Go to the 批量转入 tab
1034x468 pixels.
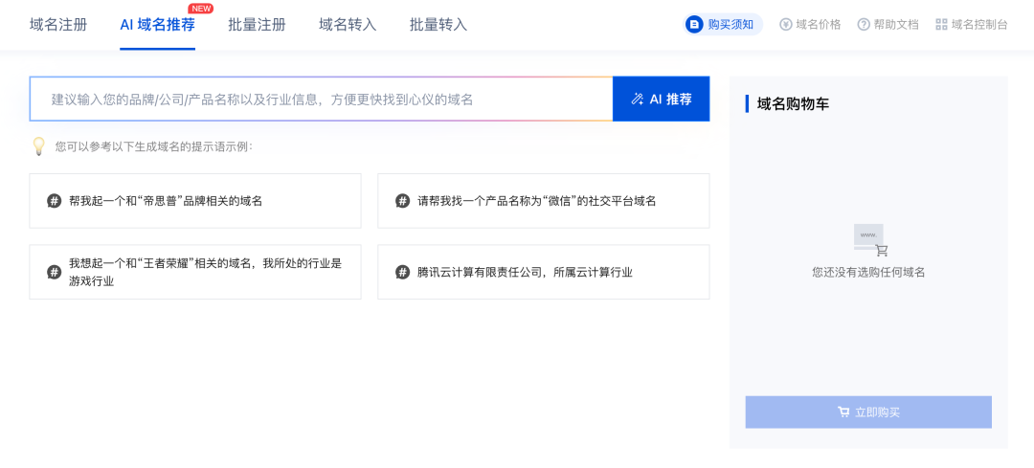click(438, 25)
